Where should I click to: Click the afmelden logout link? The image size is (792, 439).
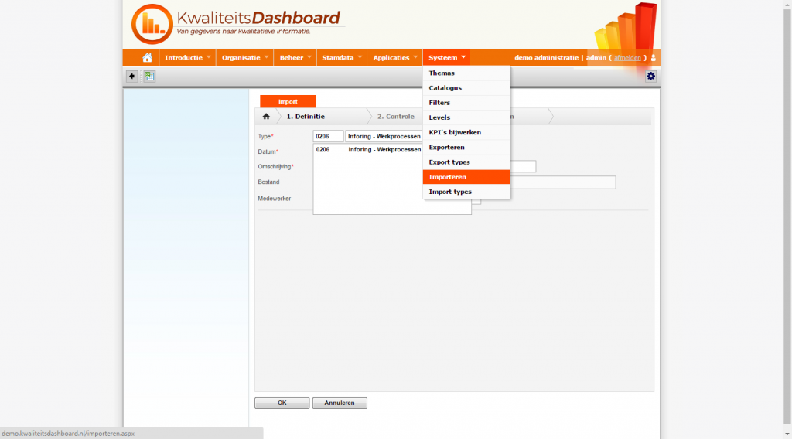click(627, 58)
